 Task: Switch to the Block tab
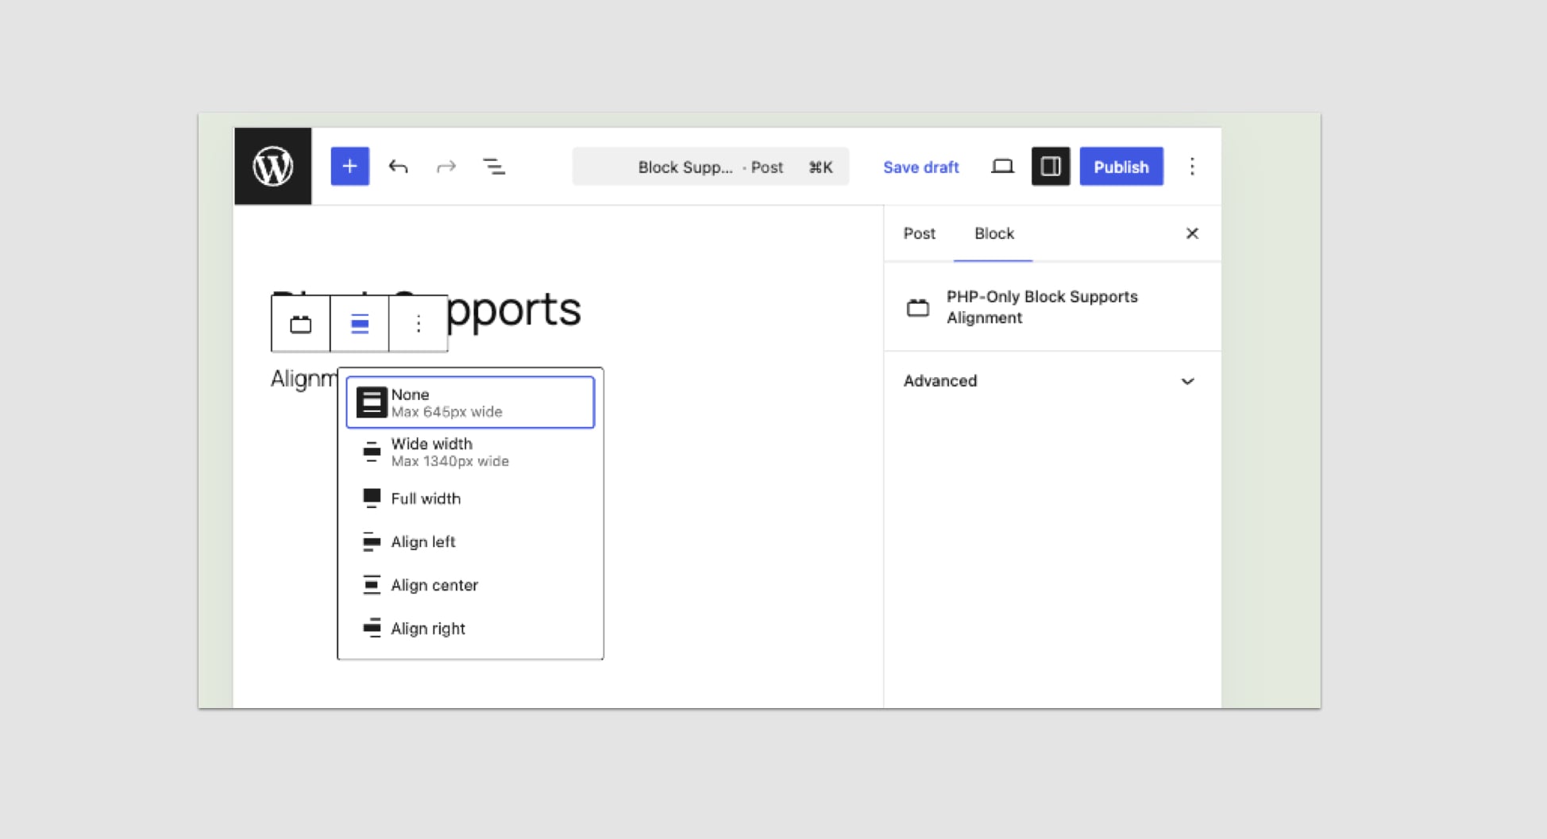[x=993, y=233]
